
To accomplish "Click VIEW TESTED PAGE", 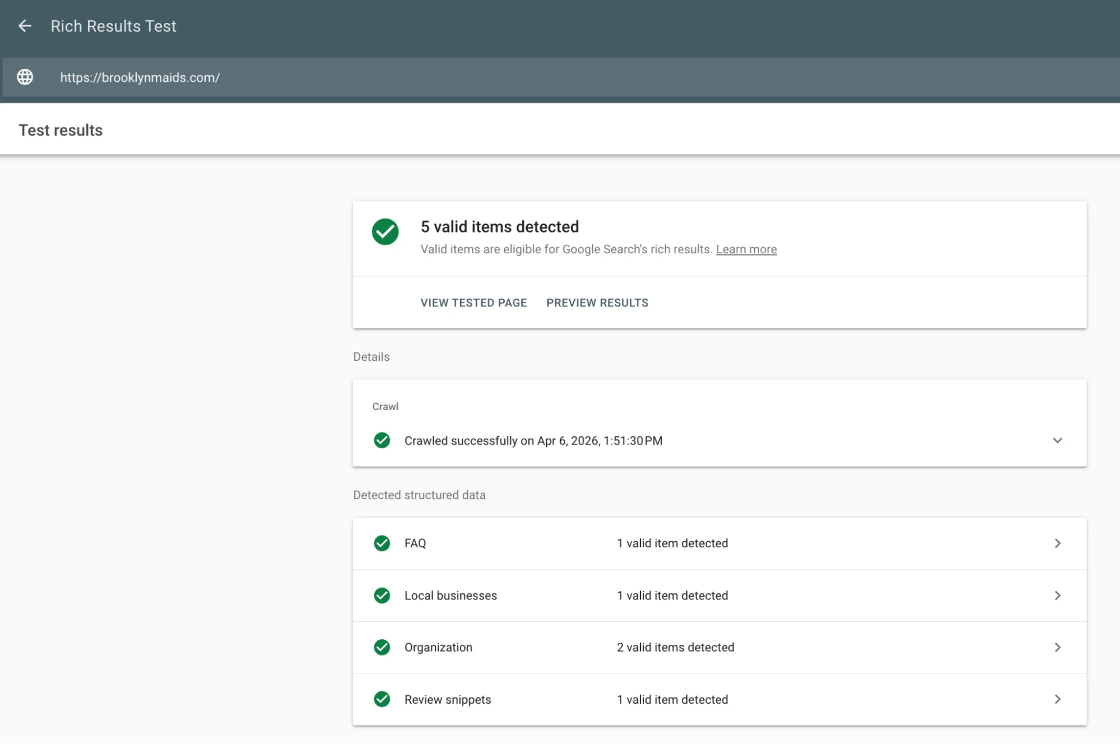I will (x=473, y=303).
